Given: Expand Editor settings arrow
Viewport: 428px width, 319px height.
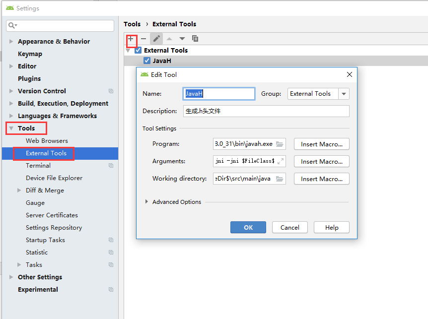Looking at the screenshot, I should tap(11, 66).
